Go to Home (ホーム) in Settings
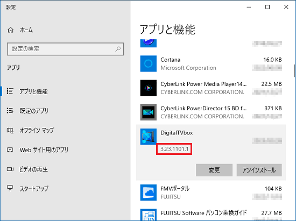This screenshot has height=221, width=296. pos(20,30)
